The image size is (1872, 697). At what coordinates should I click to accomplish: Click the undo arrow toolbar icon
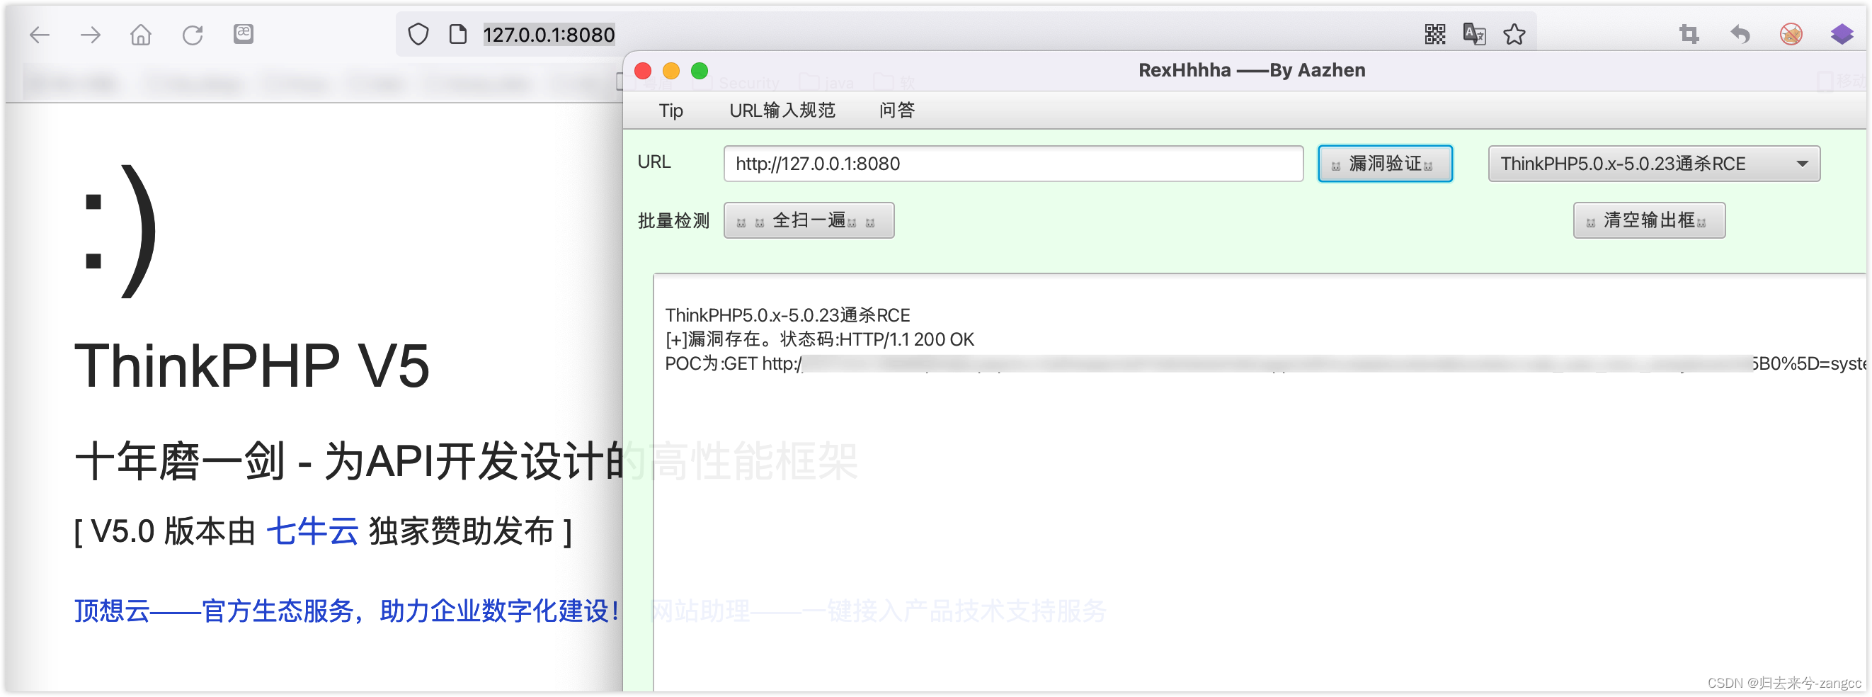pos(1740,34)
